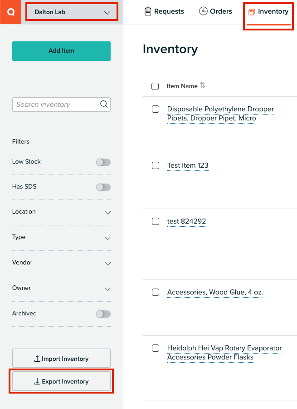Open the Orders tab
The width and height of the screenshot is (297, 409).
tap(215, 11)
